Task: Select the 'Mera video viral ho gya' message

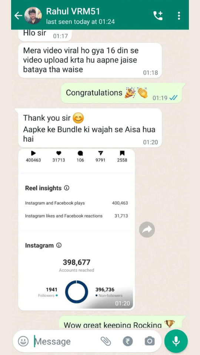Action: (90, 60)
